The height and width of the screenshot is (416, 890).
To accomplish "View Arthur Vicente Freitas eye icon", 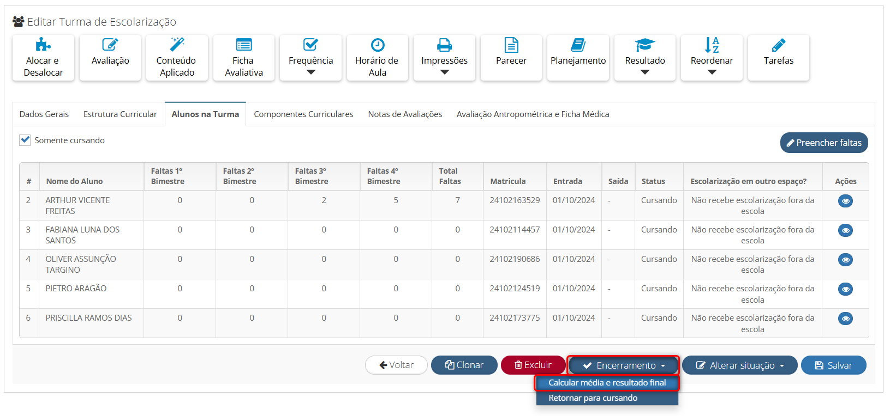I will (x=845, y=201).
